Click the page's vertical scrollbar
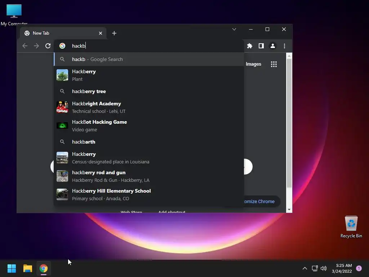The width and height of the screenshot is (369, 277). pos(289,123)
